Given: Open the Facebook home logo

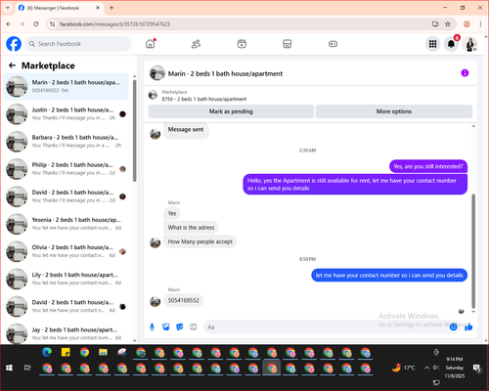Looking at the screenshot, I should click(x=14, y=44).
